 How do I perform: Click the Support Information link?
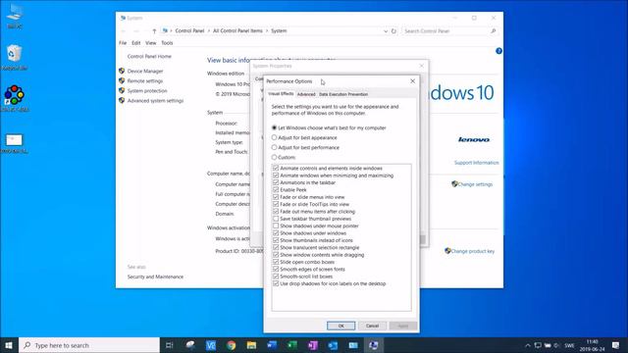click(x=476, y=163)
